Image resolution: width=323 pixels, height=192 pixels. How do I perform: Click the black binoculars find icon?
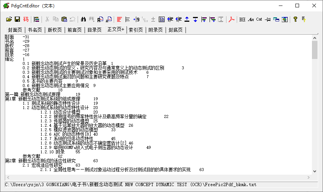click(x=83, y=20)
